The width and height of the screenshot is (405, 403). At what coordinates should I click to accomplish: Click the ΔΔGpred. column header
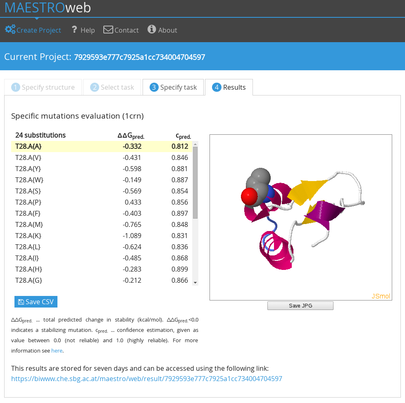(131, 136)
